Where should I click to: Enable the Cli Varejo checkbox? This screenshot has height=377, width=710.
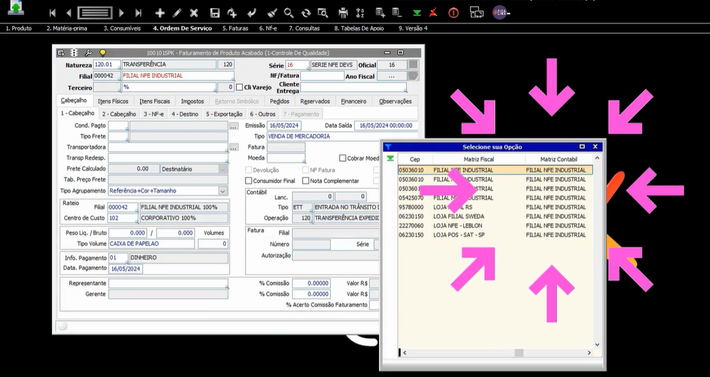coord(240,87)
